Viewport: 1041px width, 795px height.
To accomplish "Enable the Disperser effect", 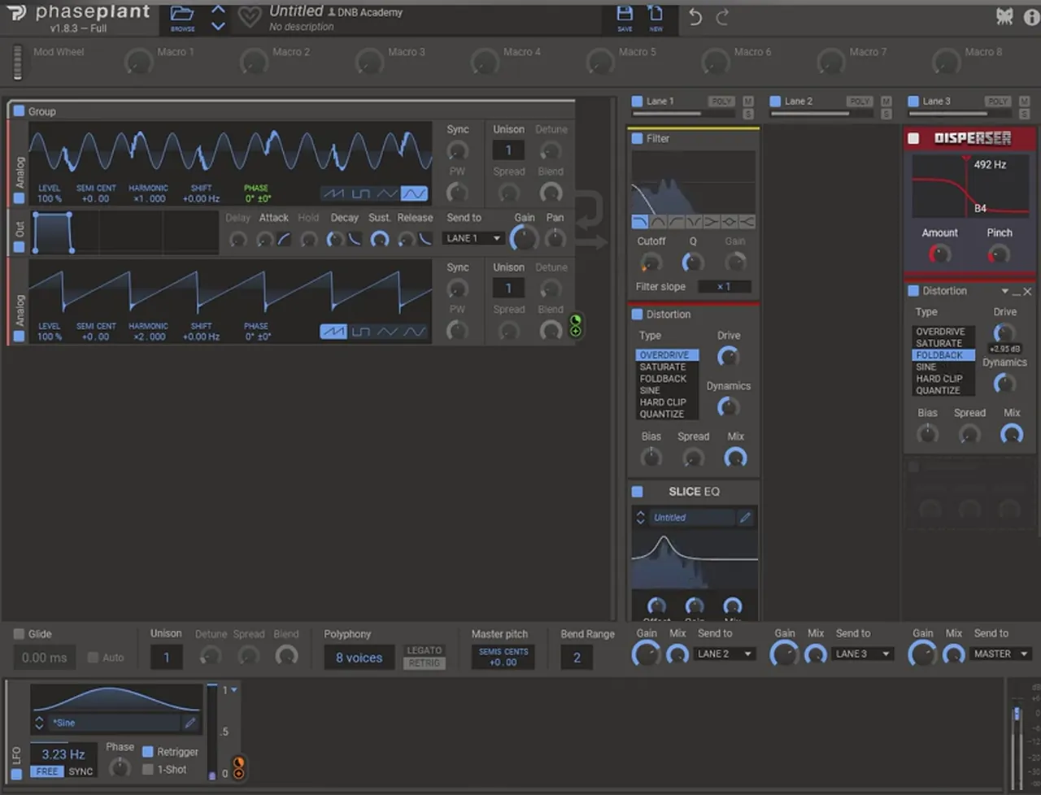I will (x=913, y=138).
